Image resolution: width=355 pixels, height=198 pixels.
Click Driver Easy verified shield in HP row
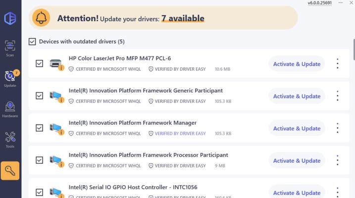(151, 69)
